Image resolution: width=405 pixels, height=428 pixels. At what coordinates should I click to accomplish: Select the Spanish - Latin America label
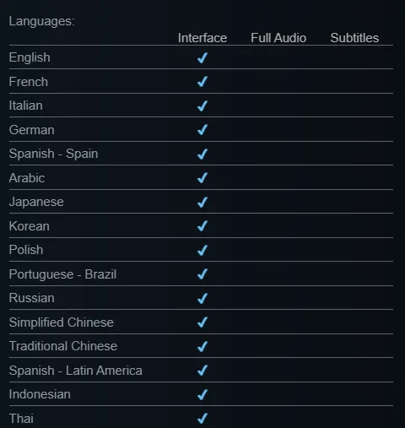[75, 371]
